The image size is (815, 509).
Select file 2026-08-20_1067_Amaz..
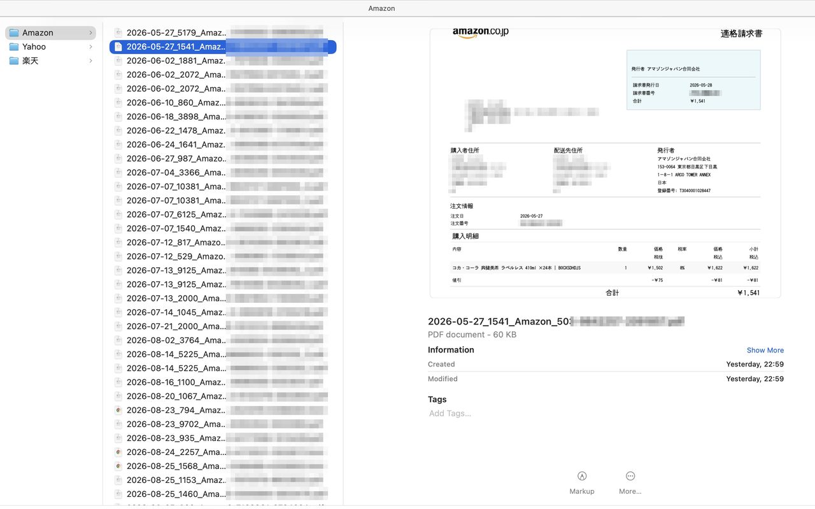(x=223, y=396)
